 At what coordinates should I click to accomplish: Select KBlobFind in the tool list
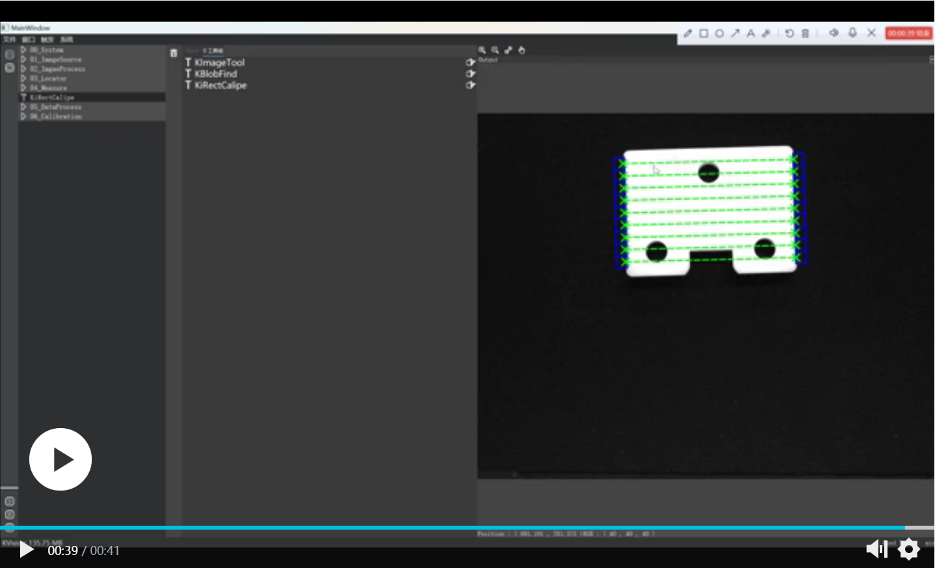click(215, 74)
